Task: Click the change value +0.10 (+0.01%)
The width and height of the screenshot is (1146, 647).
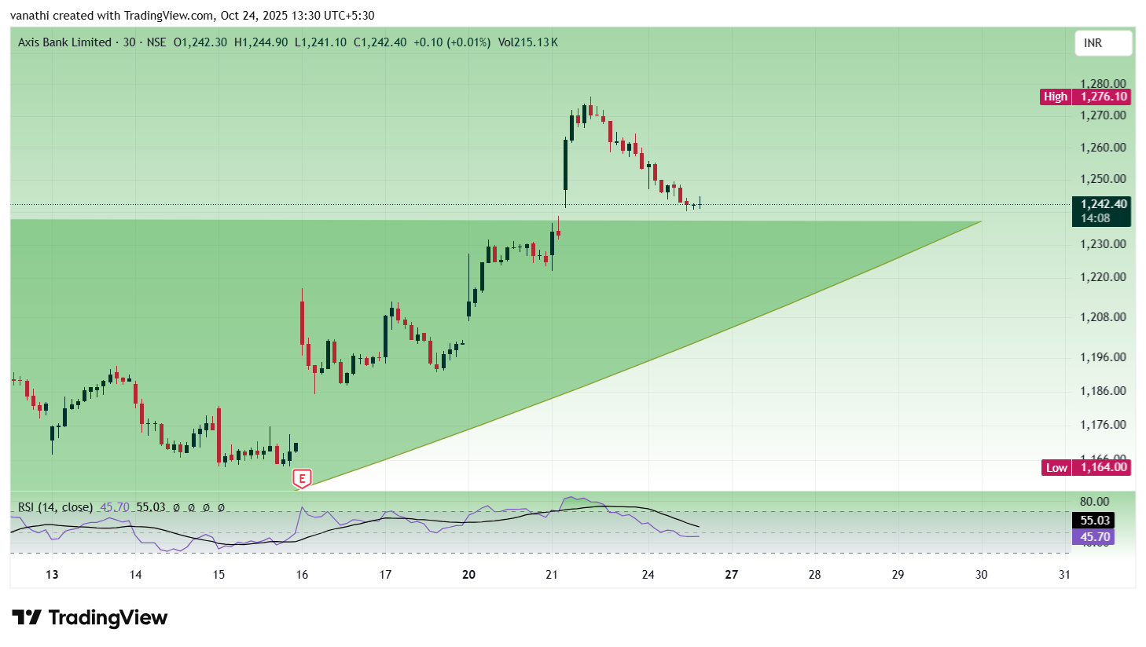Action: pos(452,42)
